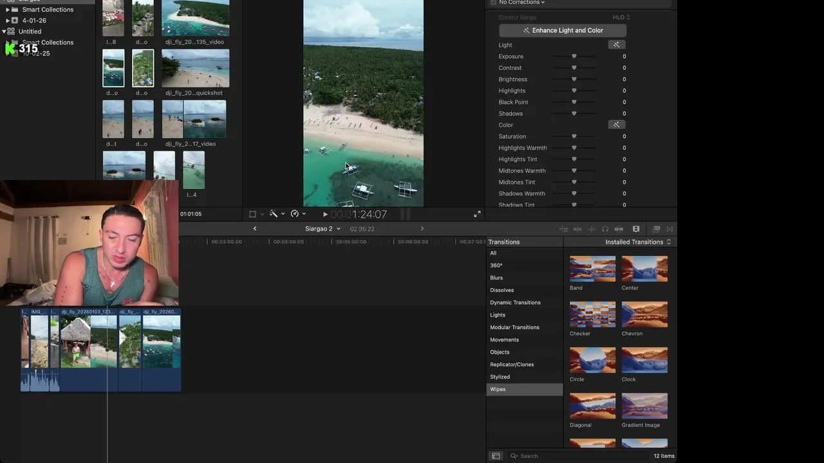Open the Siargao 2 project dropdown

(x=323, y=229)
